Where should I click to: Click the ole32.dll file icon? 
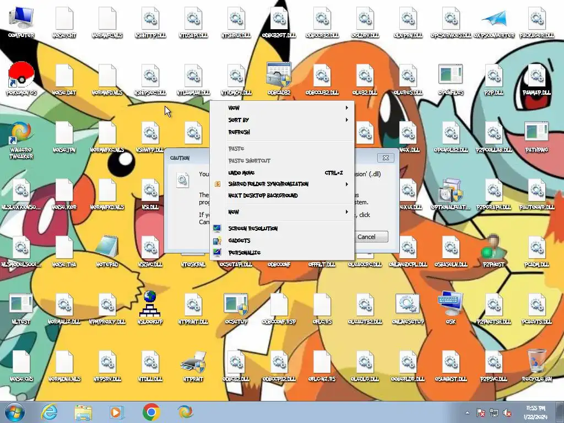(365, 79)
